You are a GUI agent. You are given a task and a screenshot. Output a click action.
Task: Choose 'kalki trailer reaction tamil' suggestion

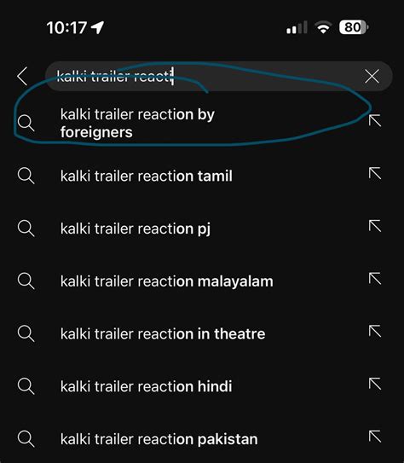tap(147, 176)
